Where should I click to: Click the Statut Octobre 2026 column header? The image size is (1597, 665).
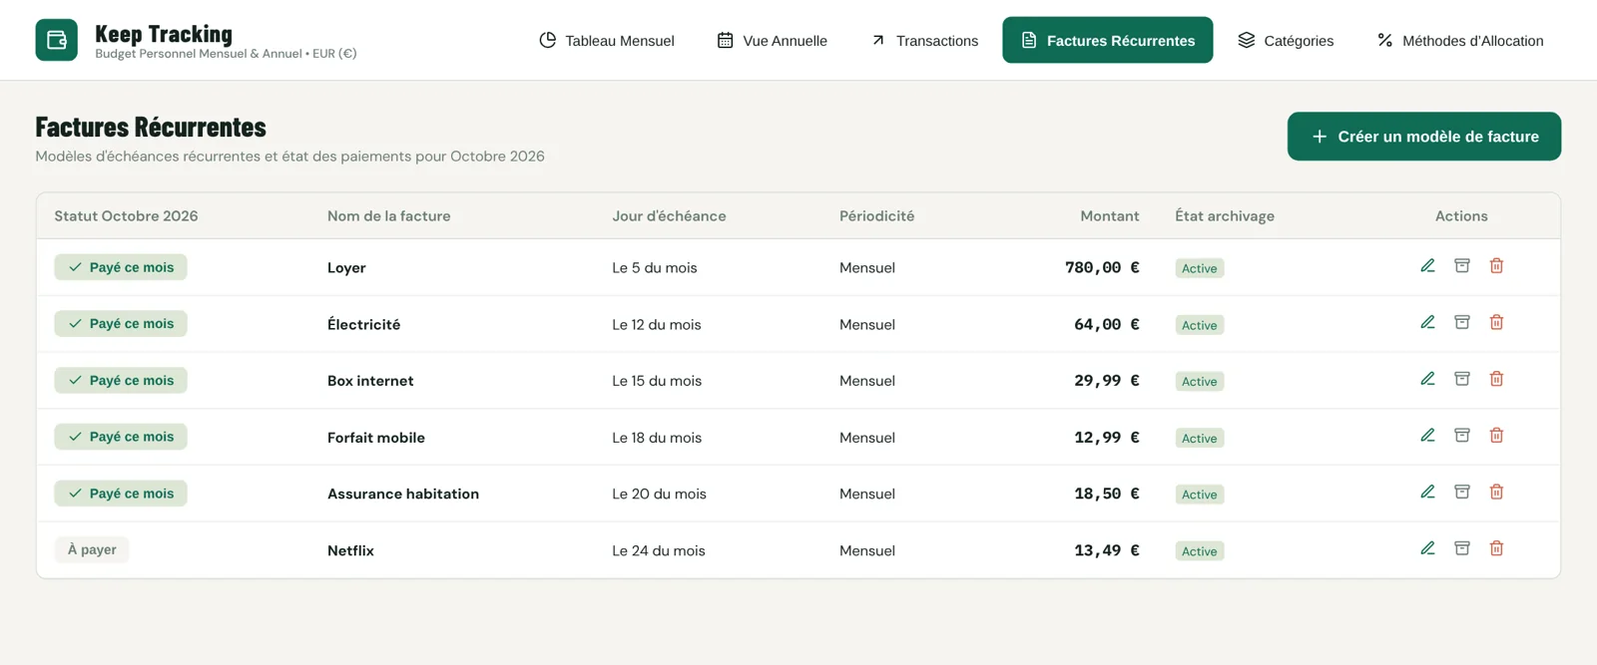coord(126,216)
